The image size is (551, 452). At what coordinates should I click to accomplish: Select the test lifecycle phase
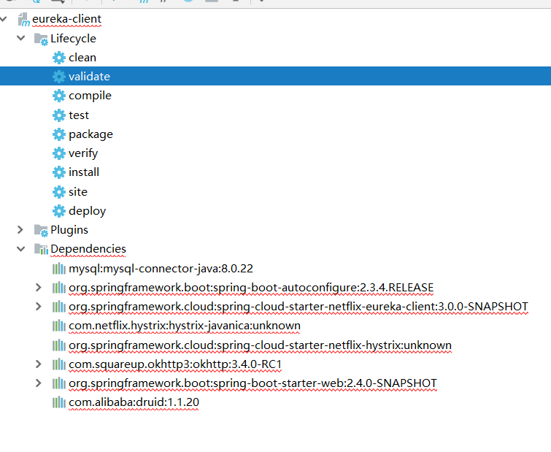(79, 115)
